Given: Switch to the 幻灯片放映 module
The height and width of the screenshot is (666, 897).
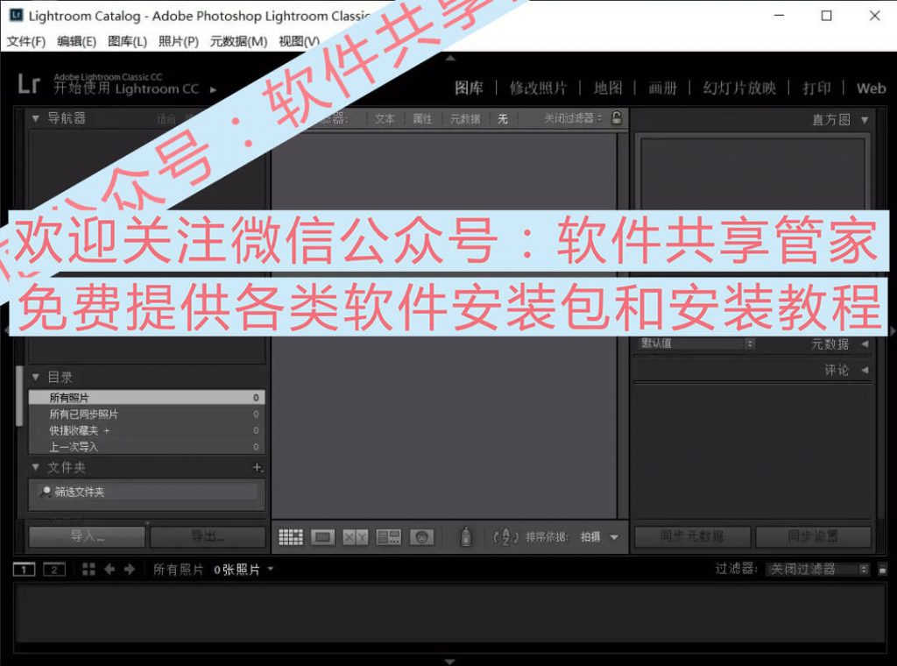Looking at the screenshot, I should pyautogui.click(x=739, y=89).
